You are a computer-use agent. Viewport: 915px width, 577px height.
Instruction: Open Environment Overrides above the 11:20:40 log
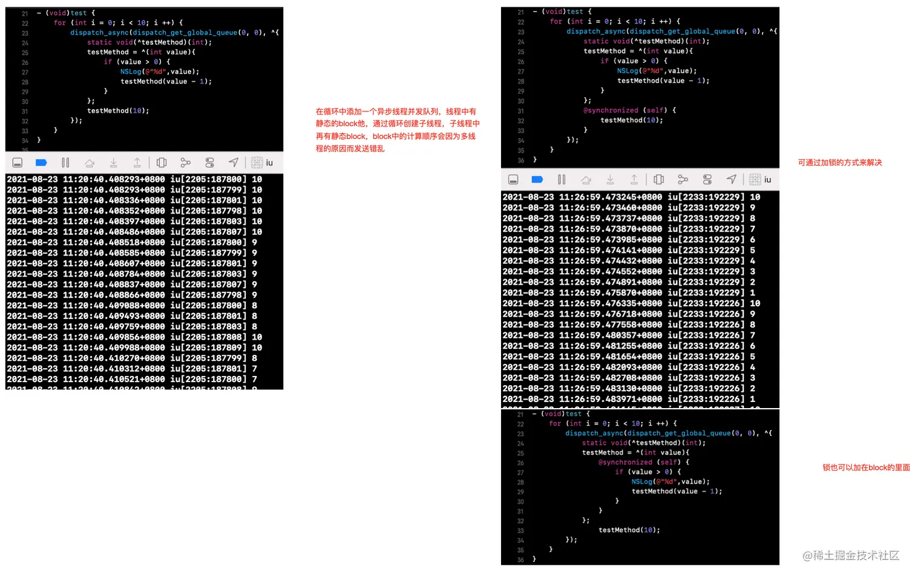click(209, 163)
